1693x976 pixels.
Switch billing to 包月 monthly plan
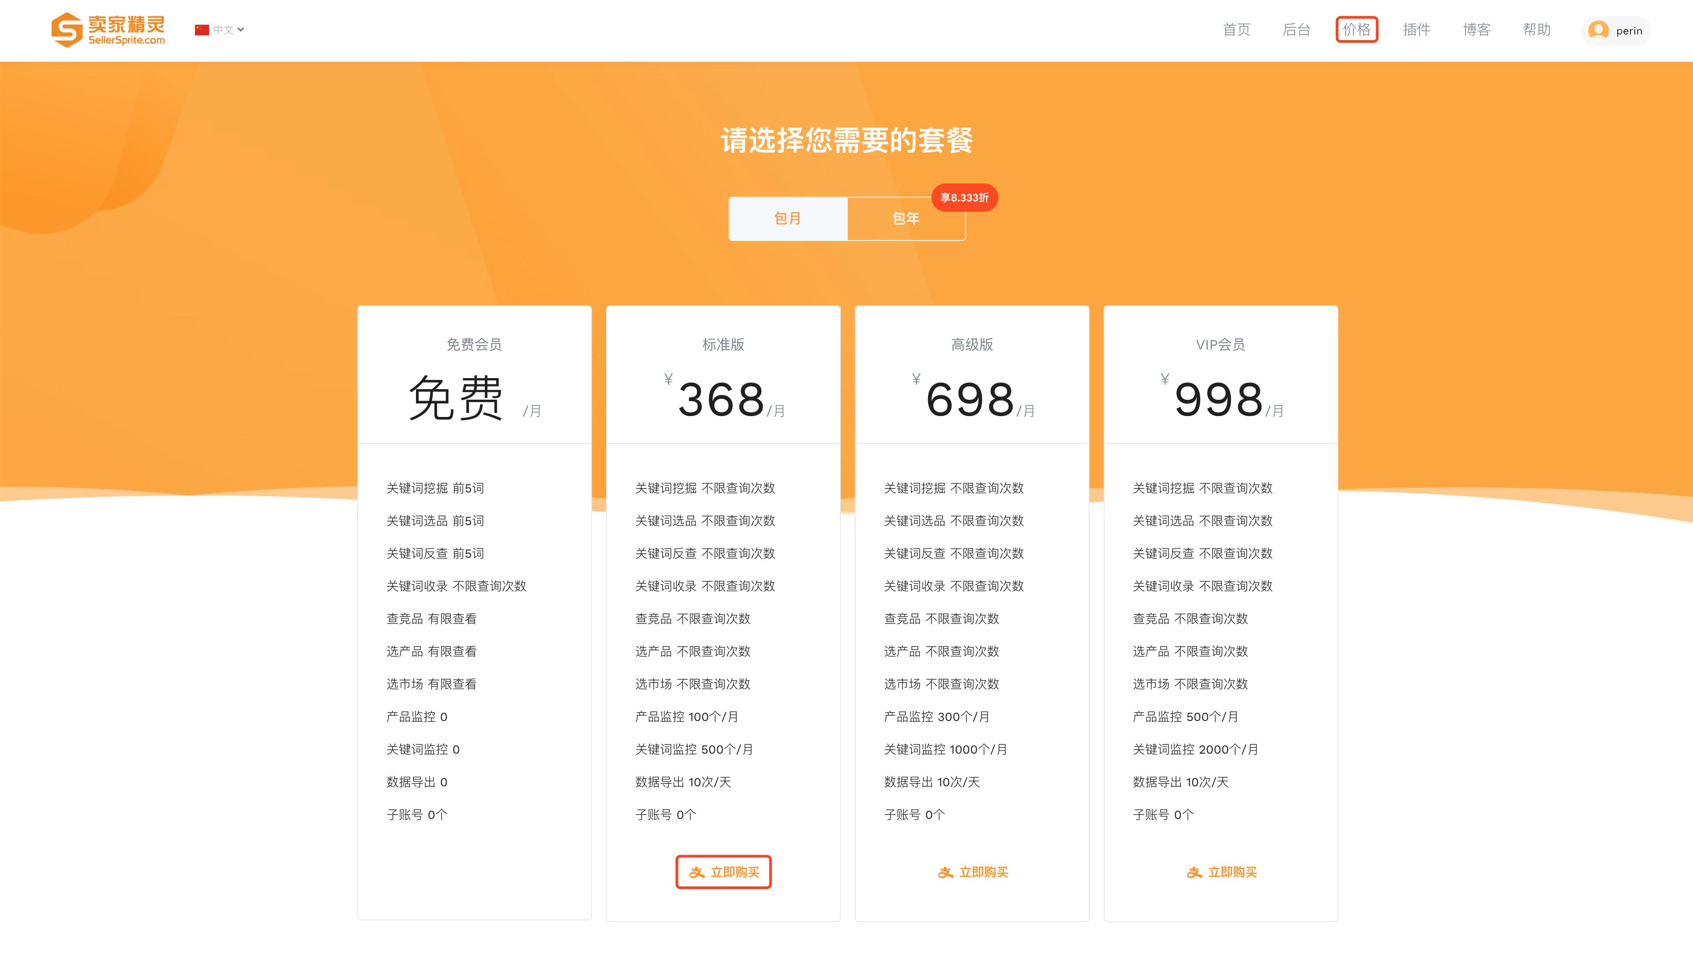[788, 218]
